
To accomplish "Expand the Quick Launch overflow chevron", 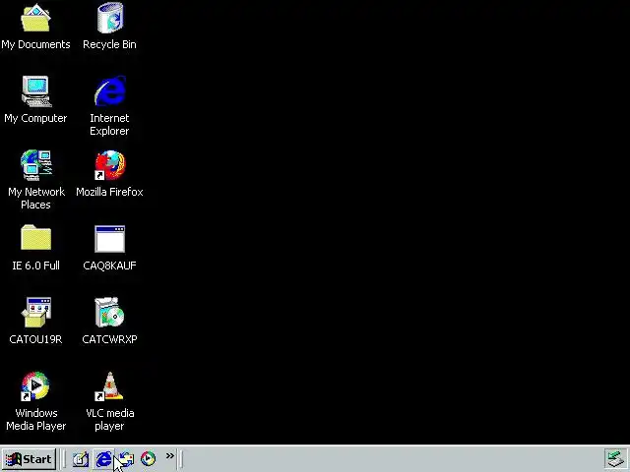I will coord(170,456).
